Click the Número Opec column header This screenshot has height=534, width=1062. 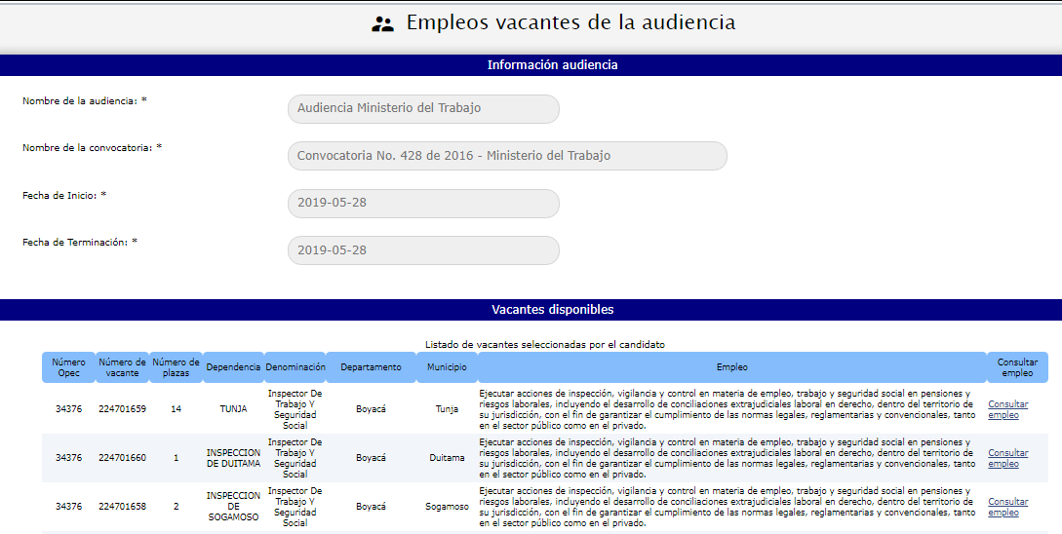coord(68,367)
